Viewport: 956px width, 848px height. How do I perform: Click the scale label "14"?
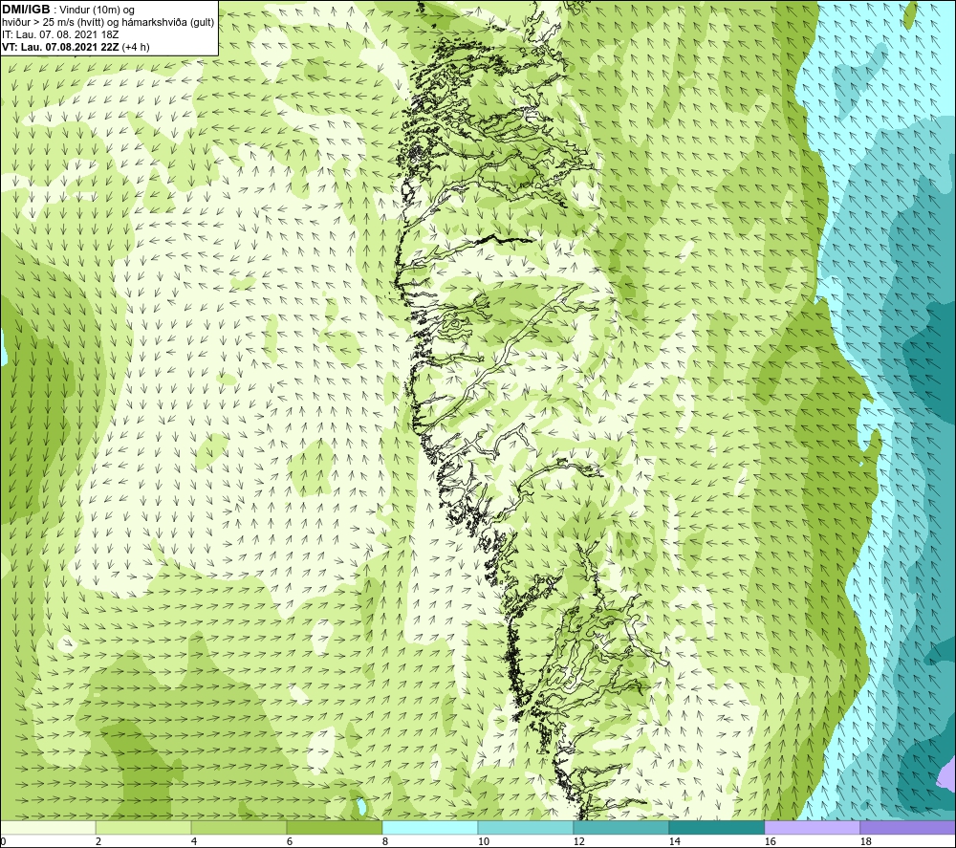click(674, 842)
